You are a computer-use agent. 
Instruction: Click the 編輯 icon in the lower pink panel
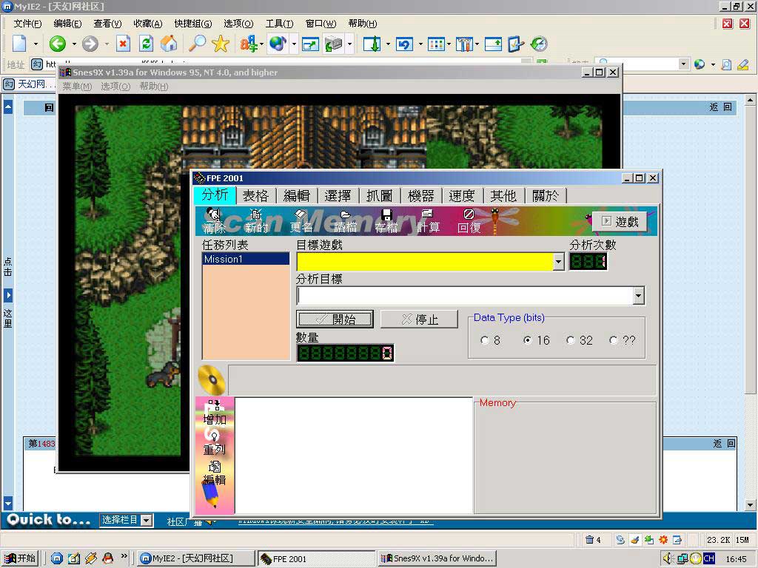tap(214, 473)
